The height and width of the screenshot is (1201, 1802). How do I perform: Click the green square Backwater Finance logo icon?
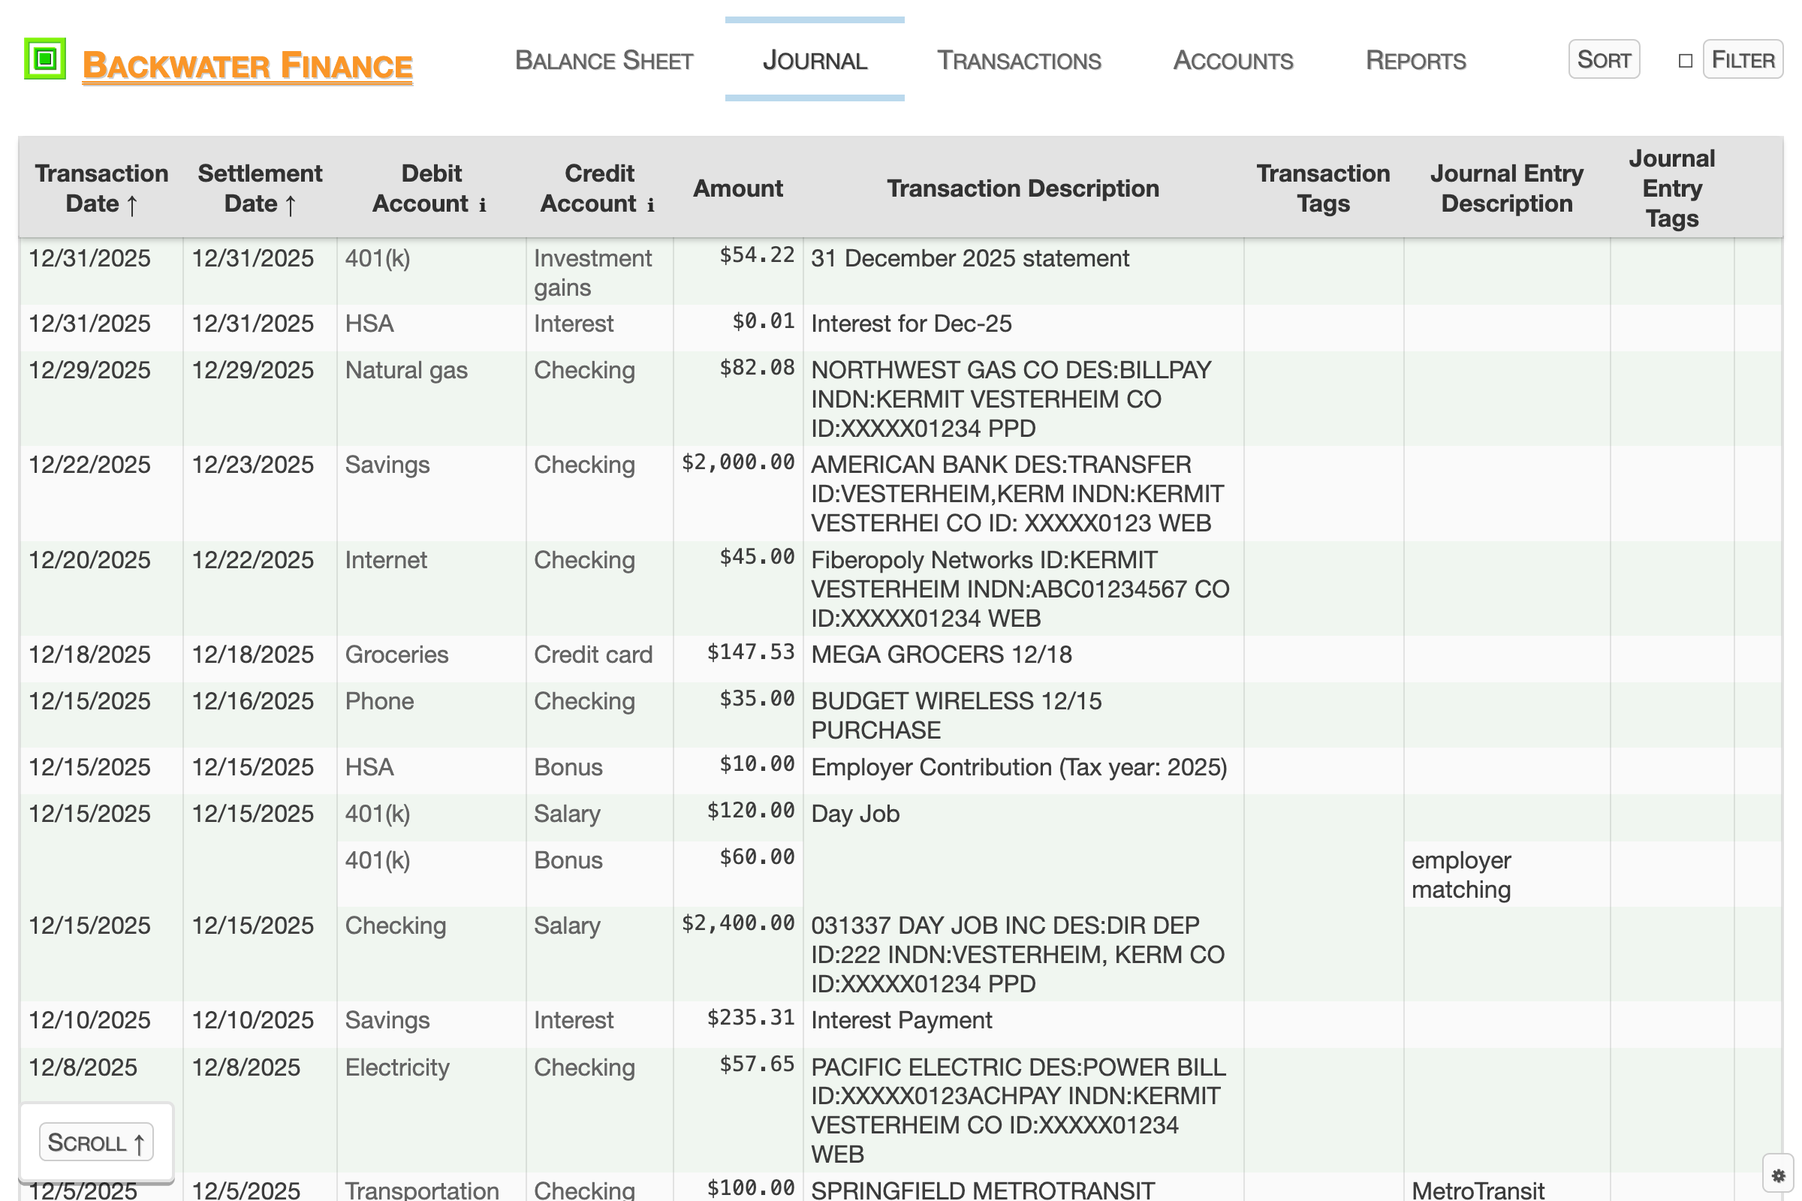point(44,59)
